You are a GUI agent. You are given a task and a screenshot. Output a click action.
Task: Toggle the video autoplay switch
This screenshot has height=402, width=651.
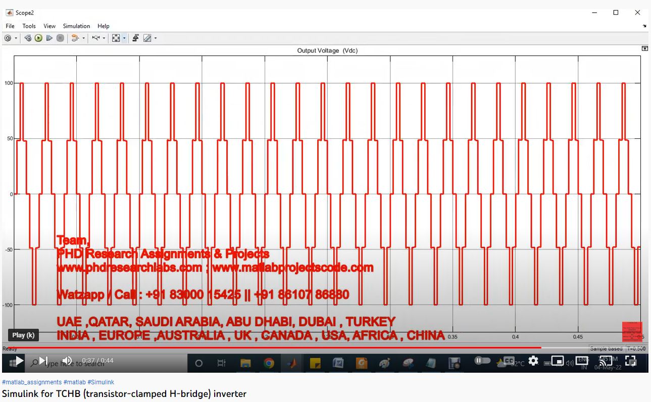pyautogui.click(x=482, y=361)
